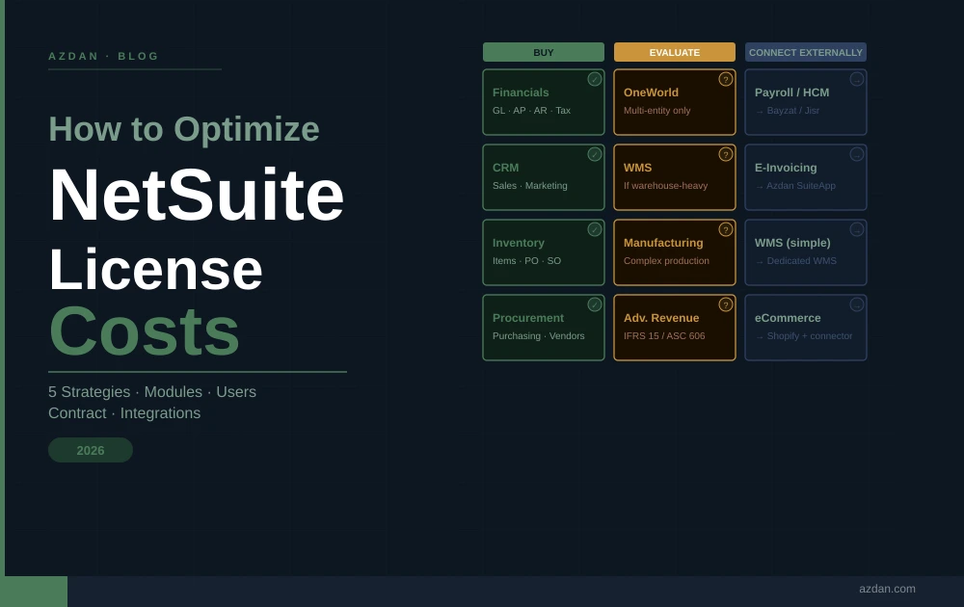Click the 'If warehouse-heavy' subtitle
This screenshot has width=964, height=607.
(x=666, y=186)
